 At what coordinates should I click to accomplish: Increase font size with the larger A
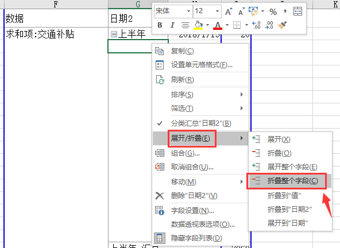(229, 11)
